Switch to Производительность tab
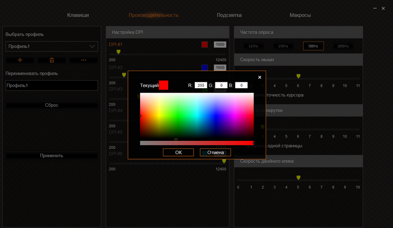Screen dimensions: 393x228 153,15
